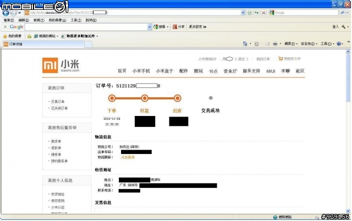Open the RSS feeds icon in command bar
The height and width of the screenshot is (221, 352).
(x=257, y=44)
